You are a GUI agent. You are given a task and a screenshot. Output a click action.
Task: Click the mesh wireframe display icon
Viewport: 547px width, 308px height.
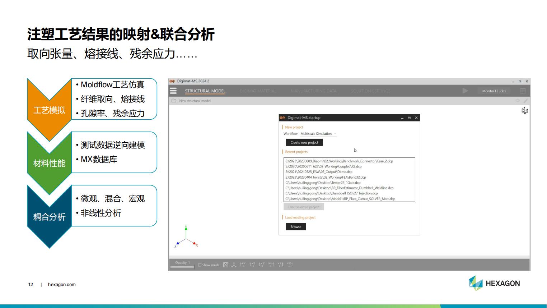coord(524,111)
